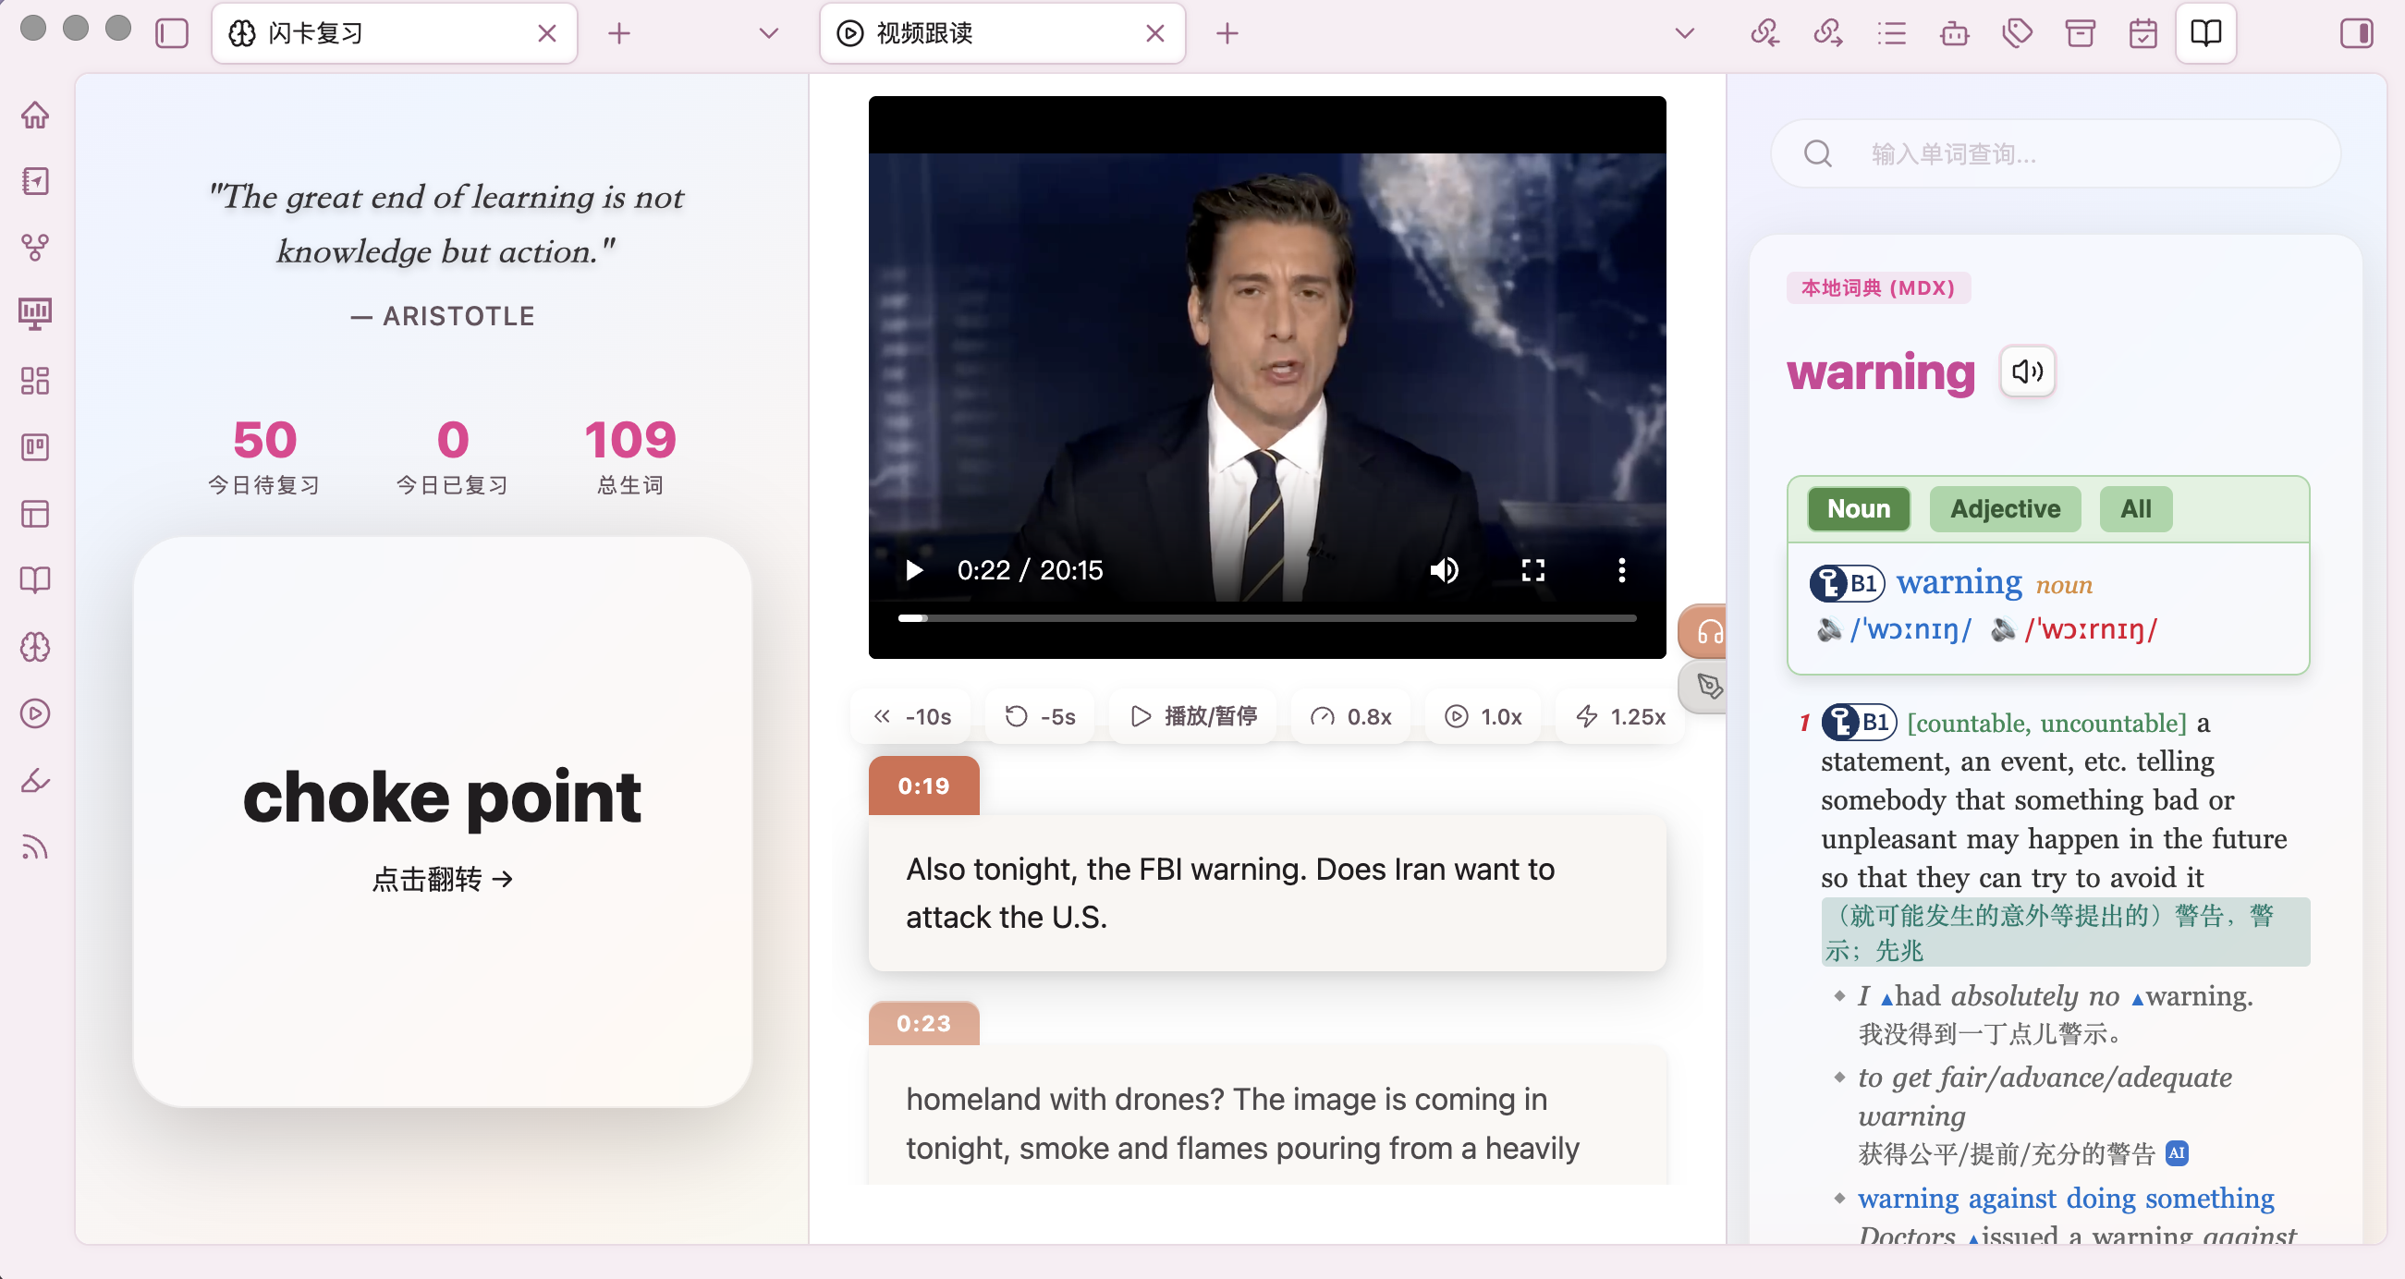
Task: Toggle the left sidebar panel
Action: coord(172,33)
